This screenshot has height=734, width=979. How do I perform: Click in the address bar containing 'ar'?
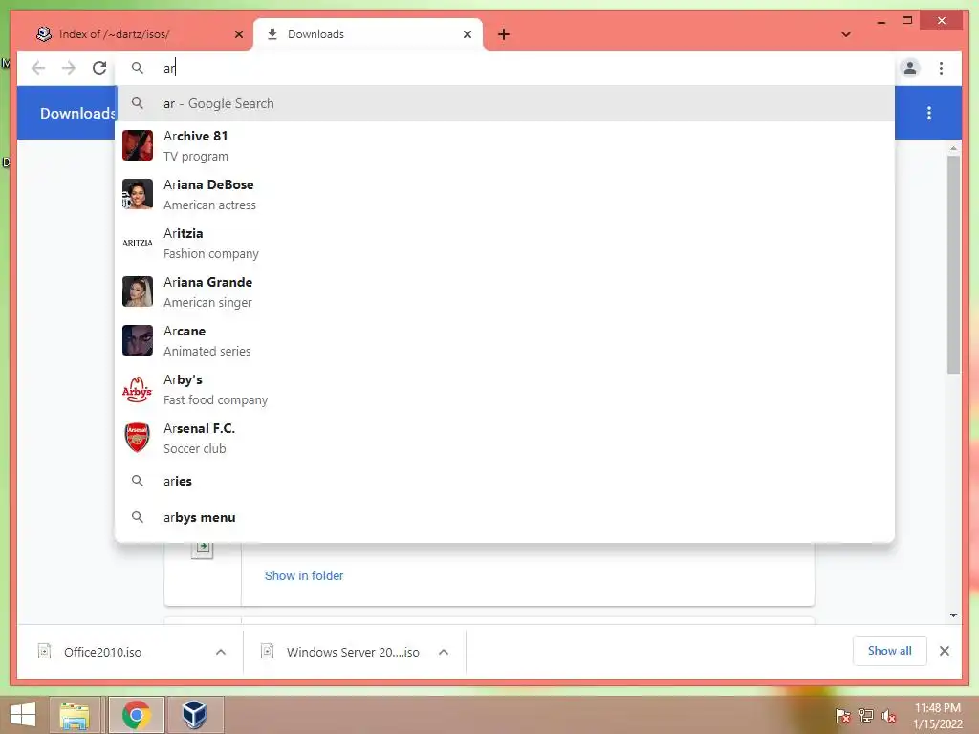(x=506, y=68)
